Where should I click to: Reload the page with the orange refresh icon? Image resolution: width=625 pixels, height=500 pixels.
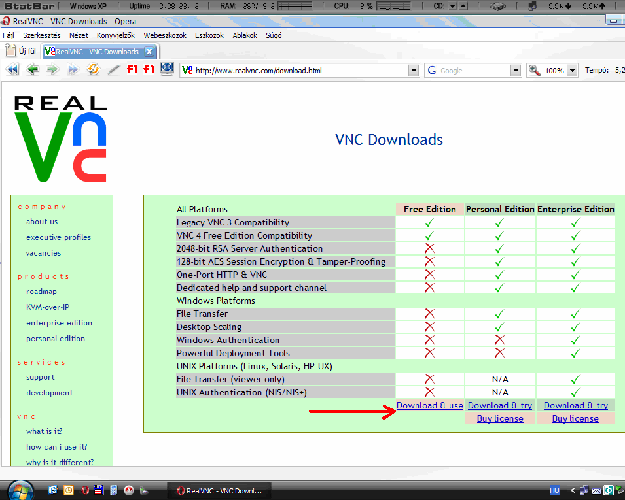tap(94, 69)
